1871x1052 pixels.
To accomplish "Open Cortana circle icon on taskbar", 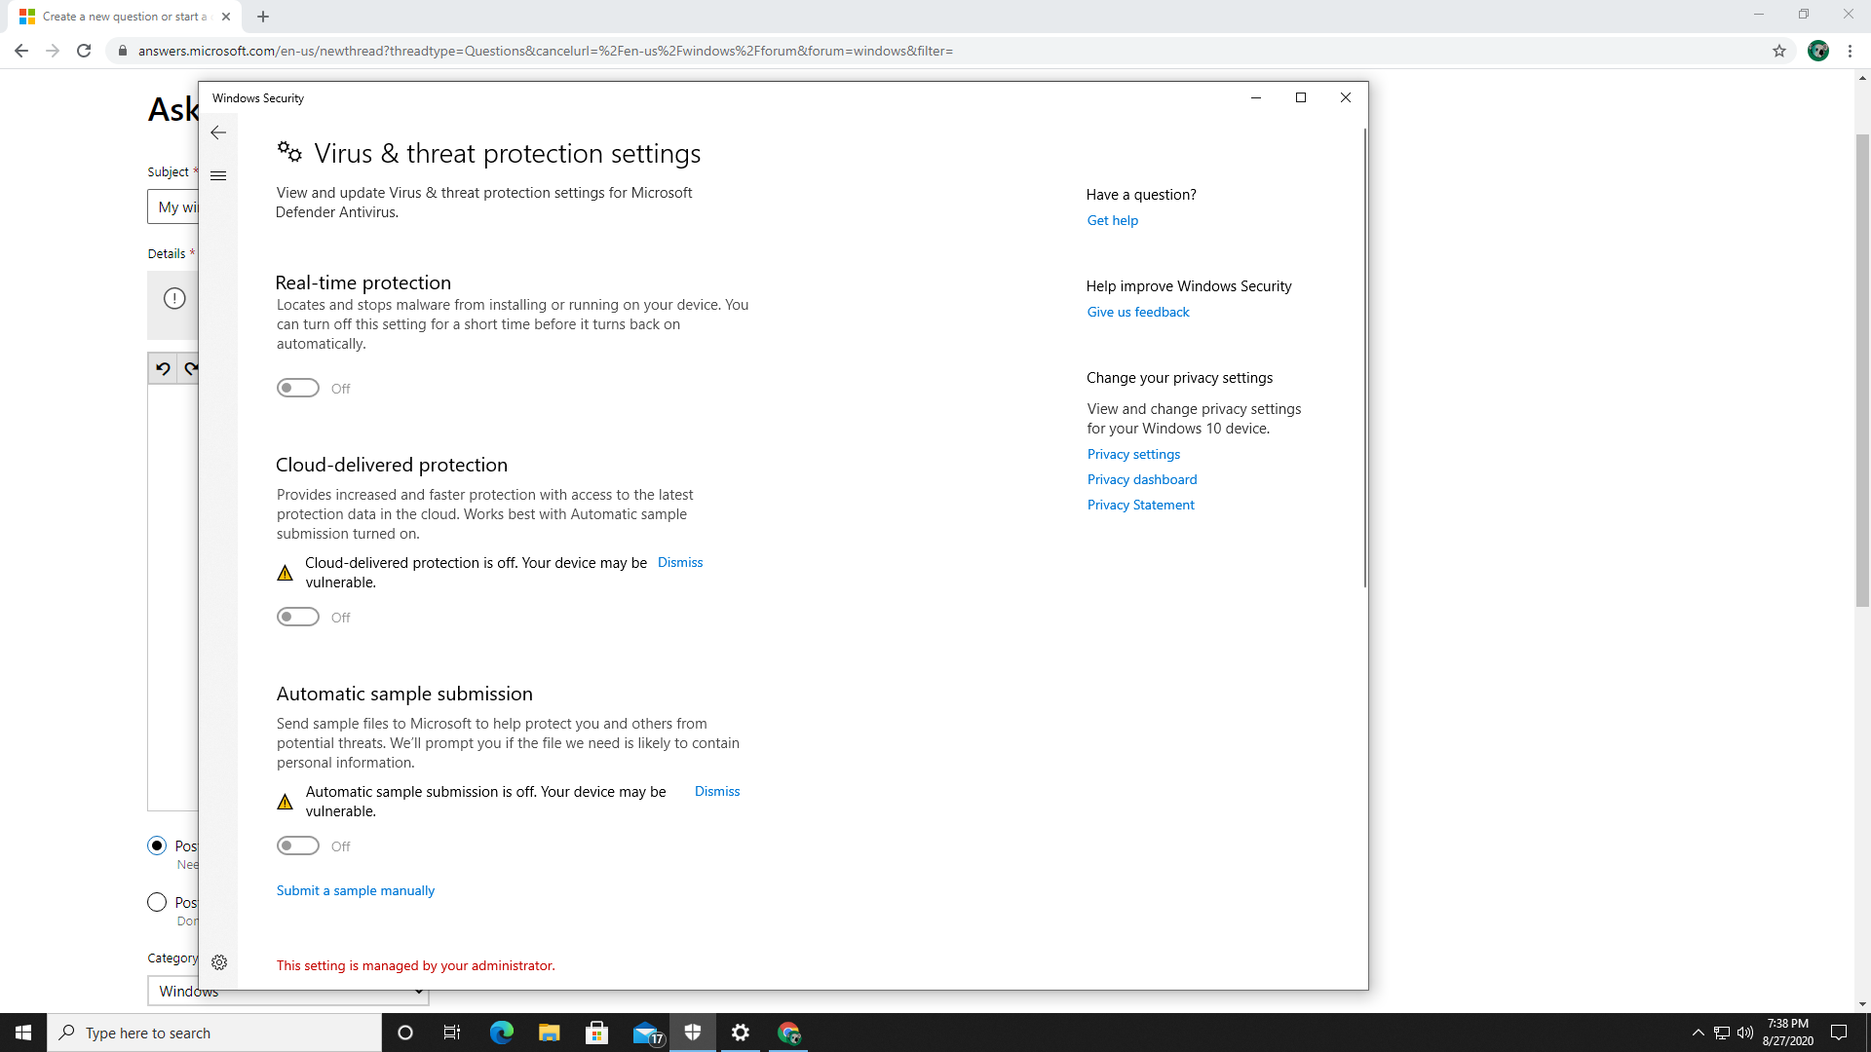I will point(405,1033).
